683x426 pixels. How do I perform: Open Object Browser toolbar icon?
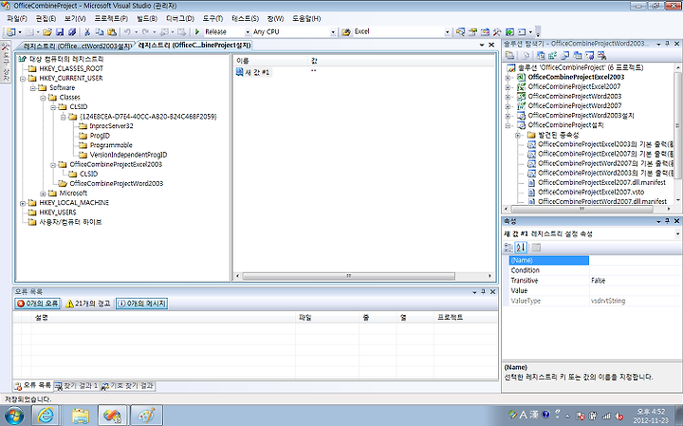(485, 32)
